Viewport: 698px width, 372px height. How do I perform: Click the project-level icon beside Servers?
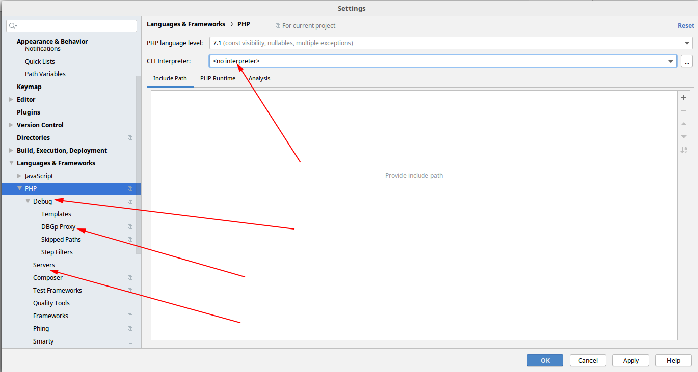tap(130, 265)
